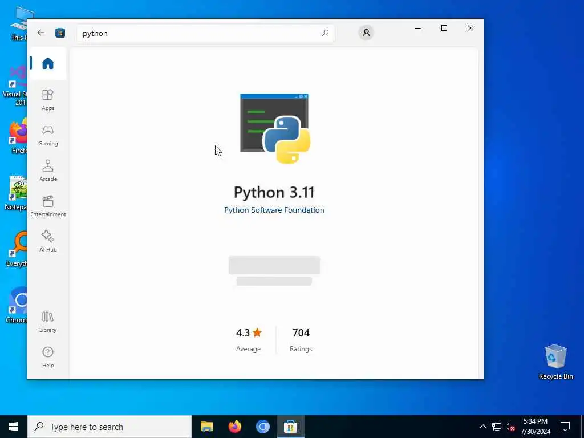Image resolution: width=584 pixels, height=438 pixels.
Task: Close the Microsoft Store window
Action: [471, 29]
